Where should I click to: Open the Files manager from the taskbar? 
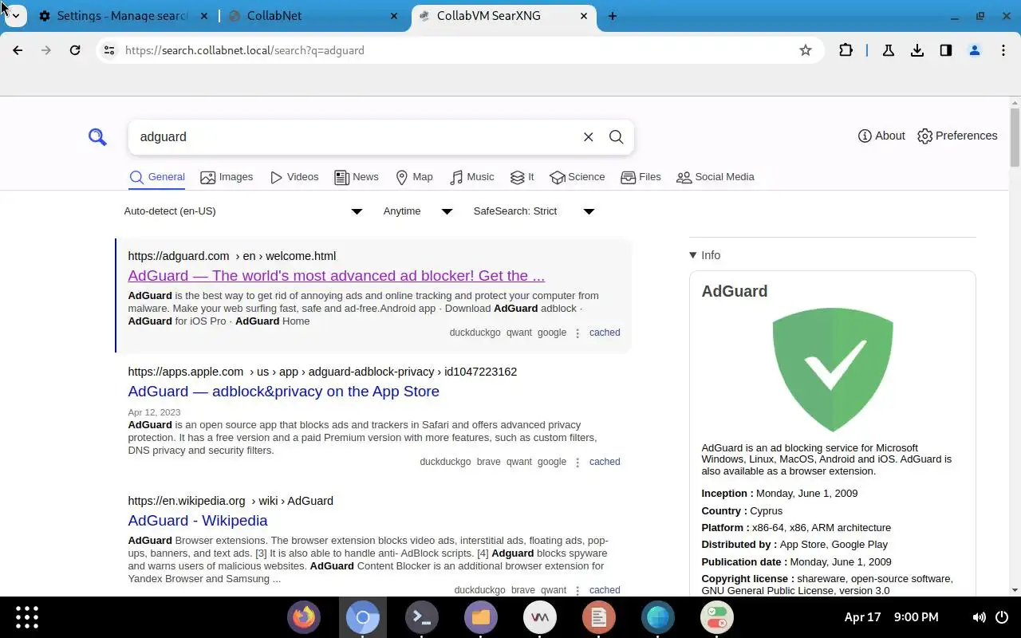[481, 617]
